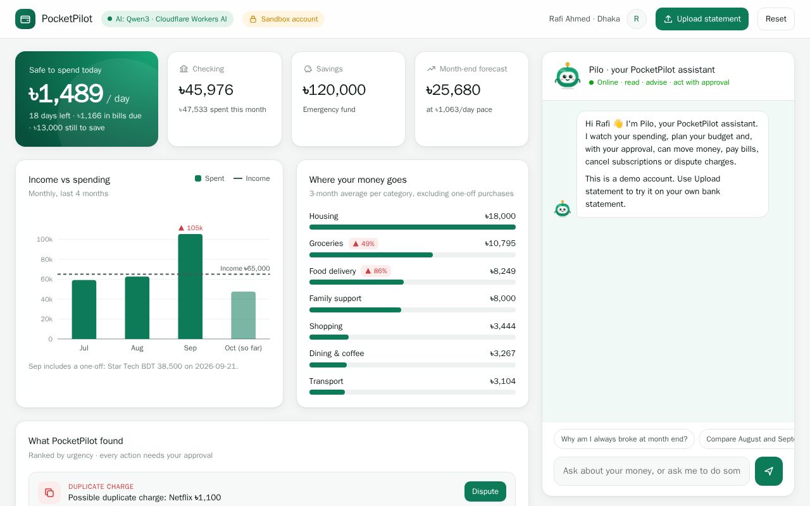The image size is (810, 506).
Task: Click the Jul bar in the spending chart
Action: [x=84, y=309]
